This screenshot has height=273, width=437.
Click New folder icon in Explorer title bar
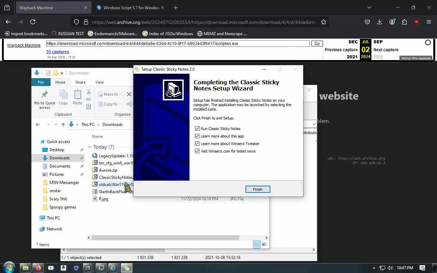[x=56, y=73]
